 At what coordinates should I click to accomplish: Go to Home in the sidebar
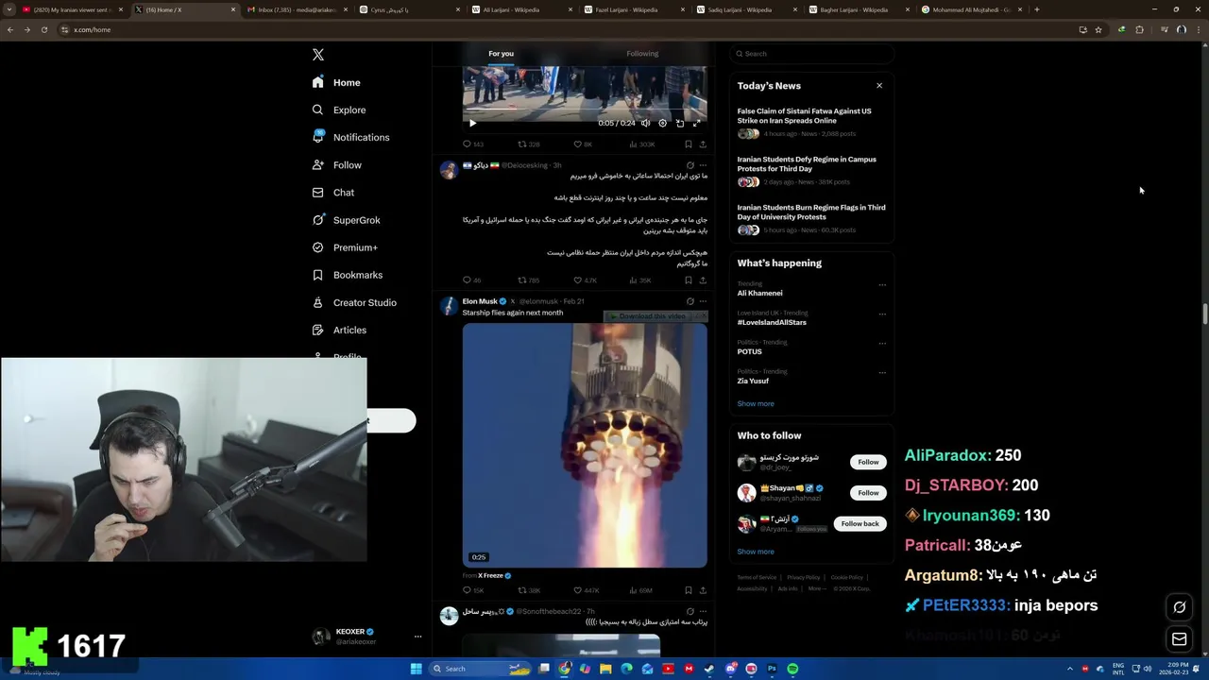[x=336, y=82]
